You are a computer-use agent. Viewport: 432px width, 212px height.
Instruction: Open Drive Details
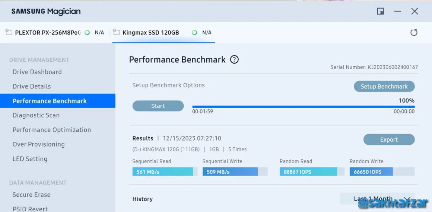[x=32, y=86]
